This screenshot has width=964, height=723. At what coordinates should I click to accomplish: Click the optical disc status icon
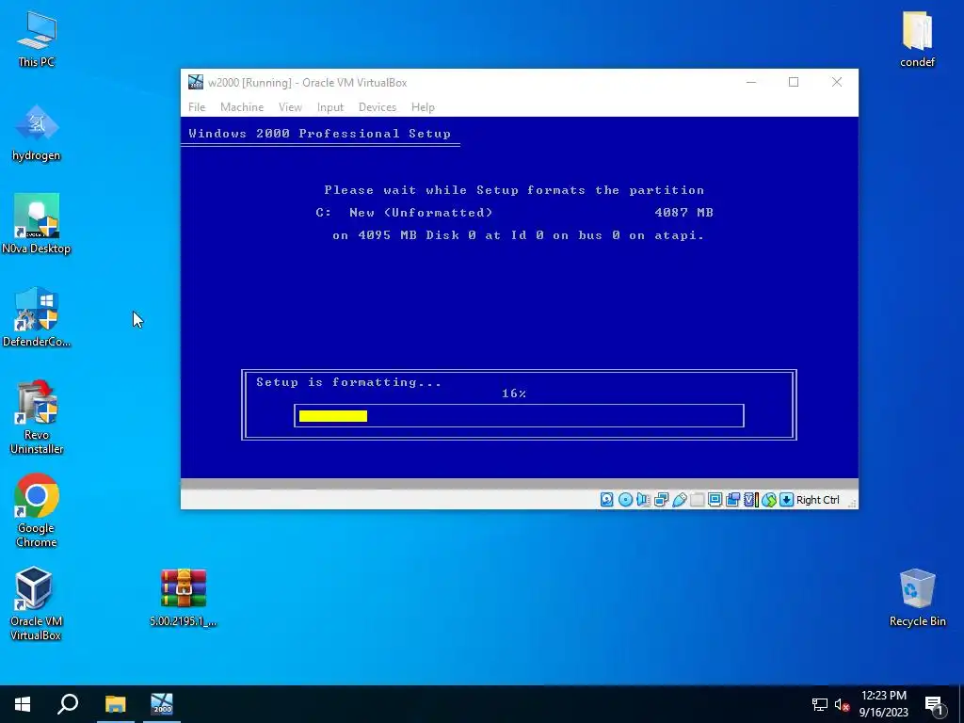point(625,500)
